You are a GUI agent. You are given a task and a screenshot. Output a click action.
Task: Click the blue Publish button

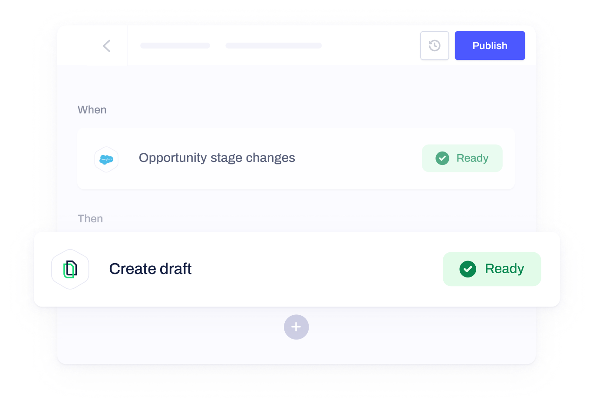490,46
